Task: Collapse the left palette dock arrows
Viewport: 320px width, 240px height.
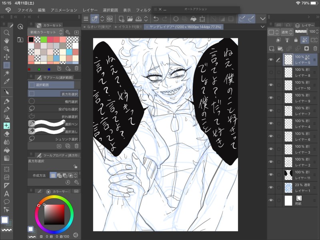Action: (x=2, y=17)
